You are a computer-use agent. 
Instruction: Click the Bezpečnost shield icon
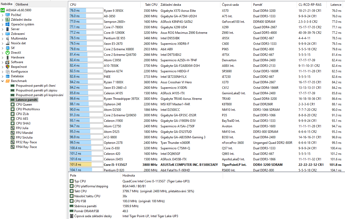point(8,67)
